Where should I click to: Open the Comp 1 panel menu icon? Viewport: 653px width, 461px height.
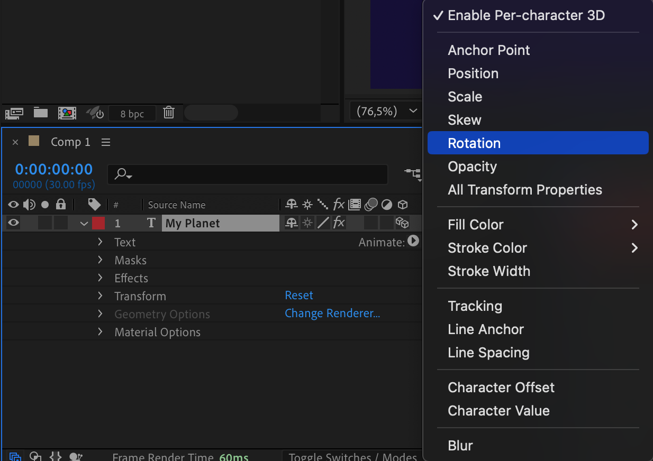(106, 142)
